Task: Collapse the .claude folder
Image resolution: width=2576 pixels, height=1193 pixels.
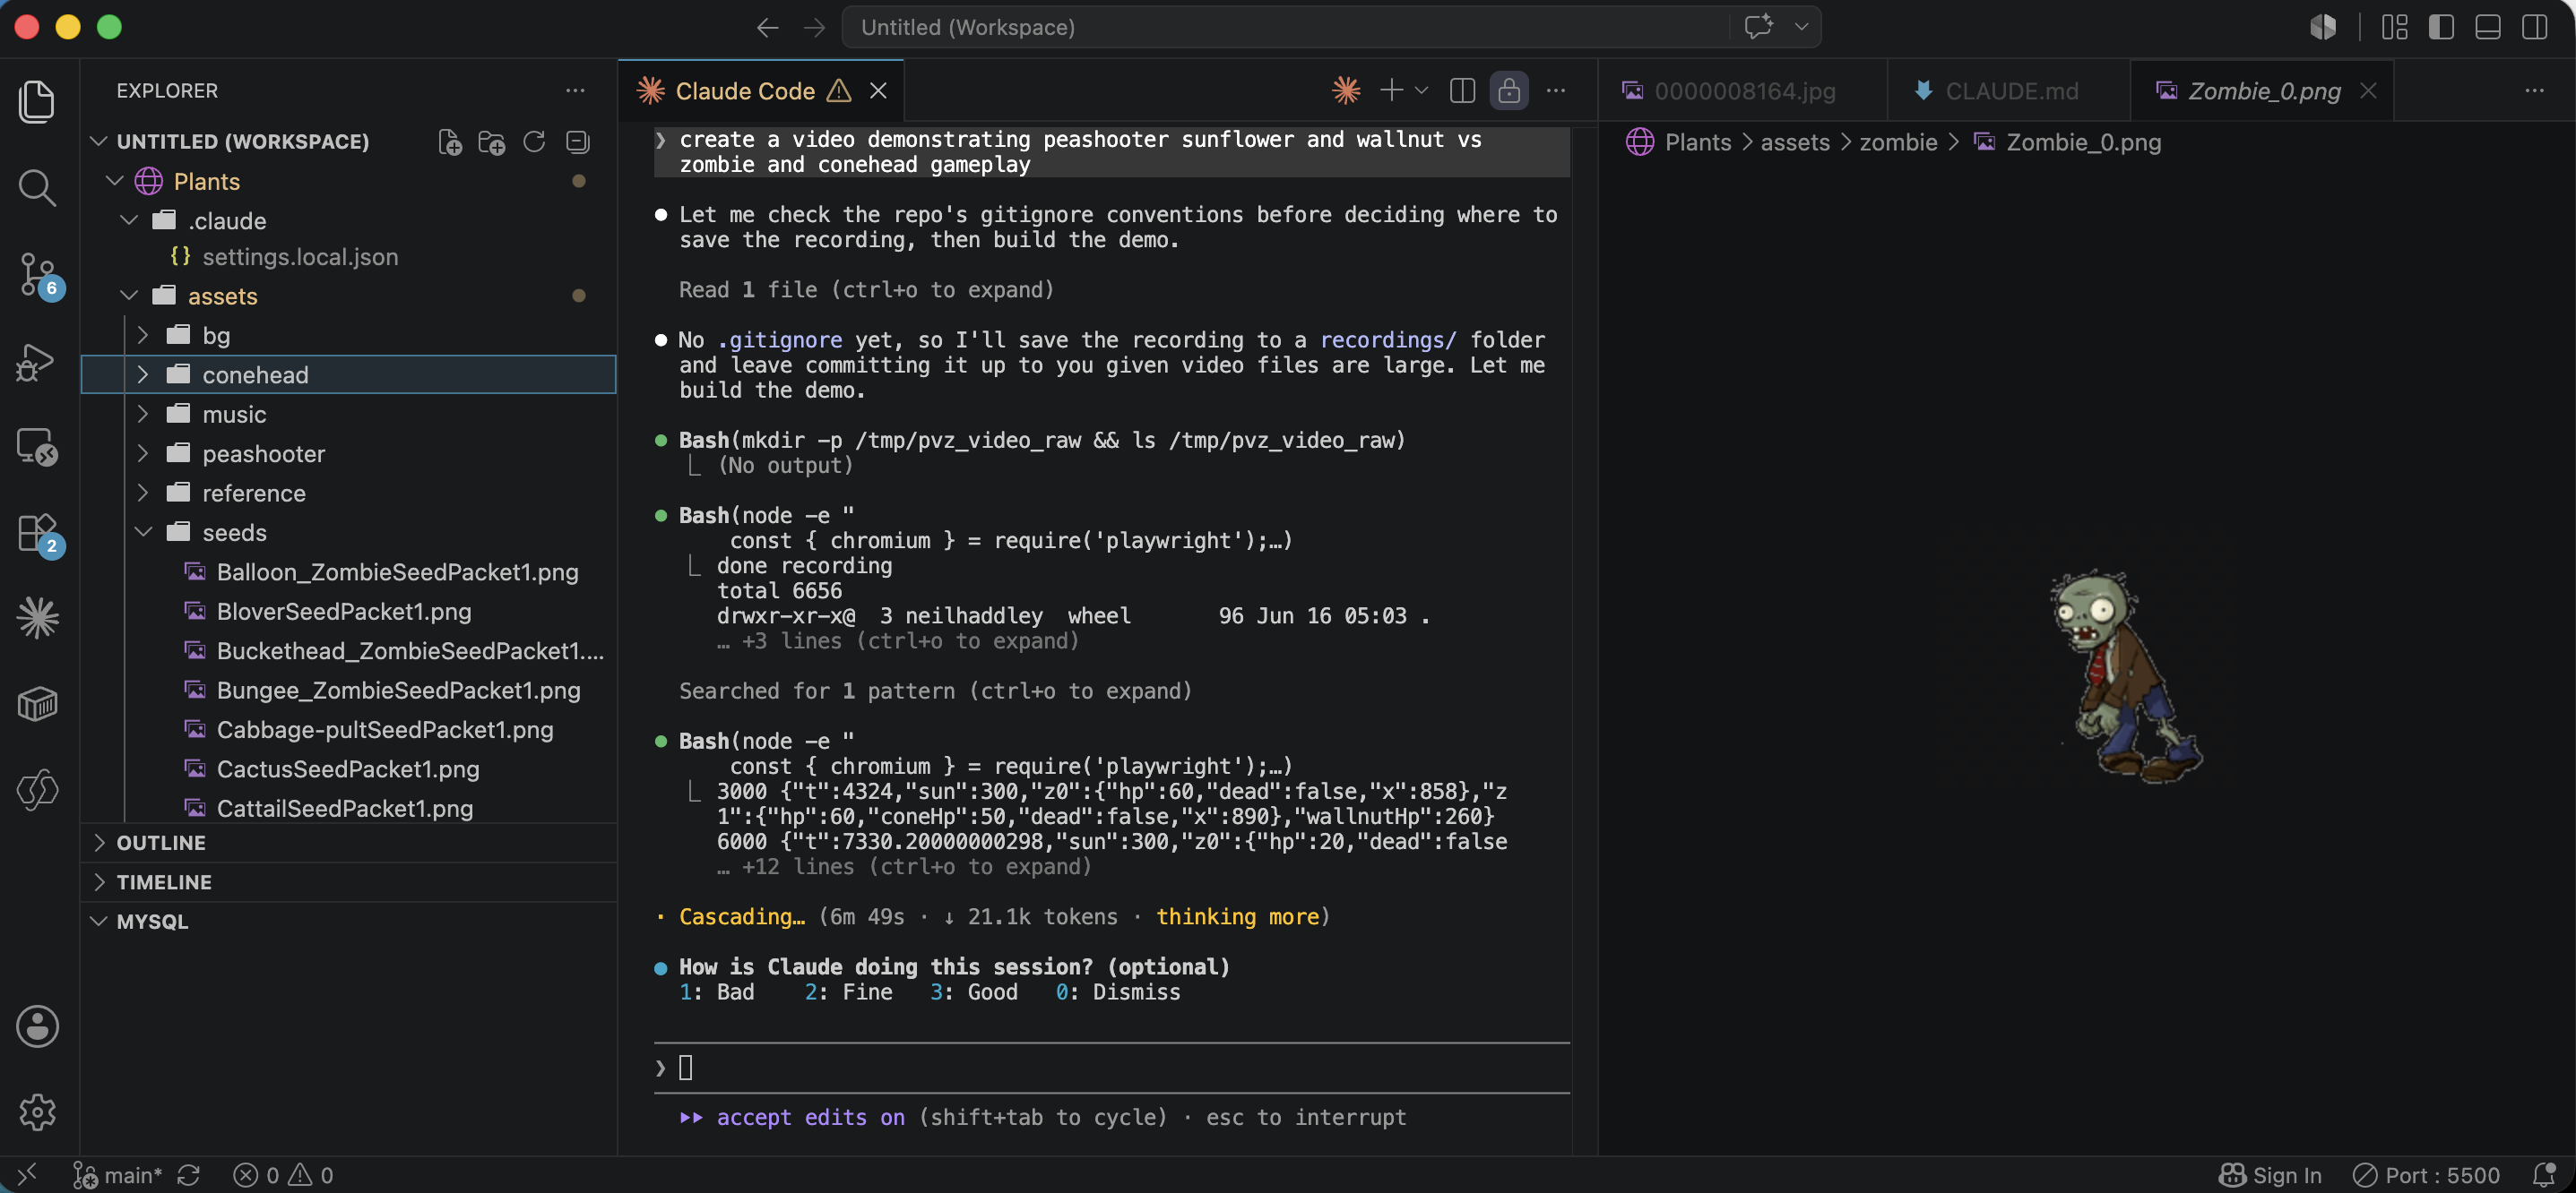Action: [129, 219]
